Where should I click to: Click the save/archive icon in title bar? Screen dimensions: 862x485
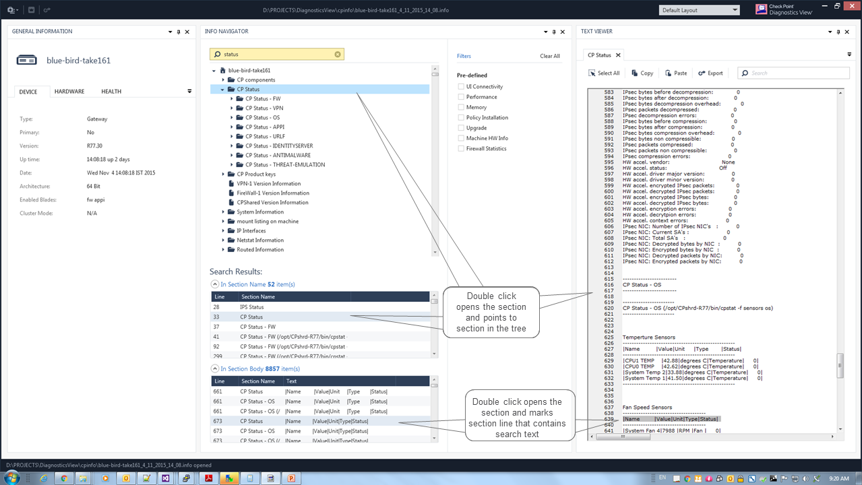(x=32, y=10)
